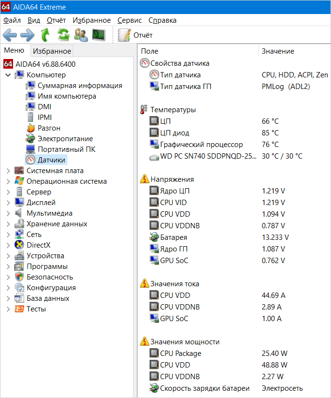The image size is (331, 398).
Task: Select Портативный ПК in the tree
Action: tap(67, 149)
